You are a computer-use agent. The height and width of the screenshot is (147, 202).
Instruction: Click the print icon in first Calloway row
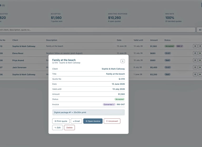pyautogui.click(x=195, y=46)
